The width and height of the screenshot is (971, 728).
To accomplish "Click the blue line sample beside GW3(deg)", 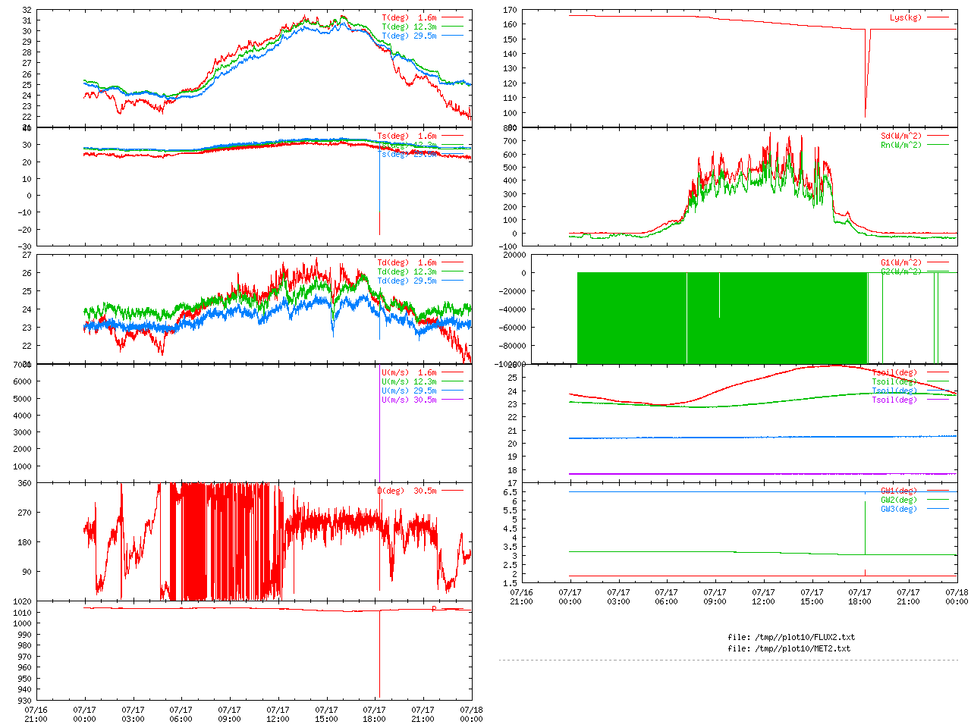I will pos(938,509).
